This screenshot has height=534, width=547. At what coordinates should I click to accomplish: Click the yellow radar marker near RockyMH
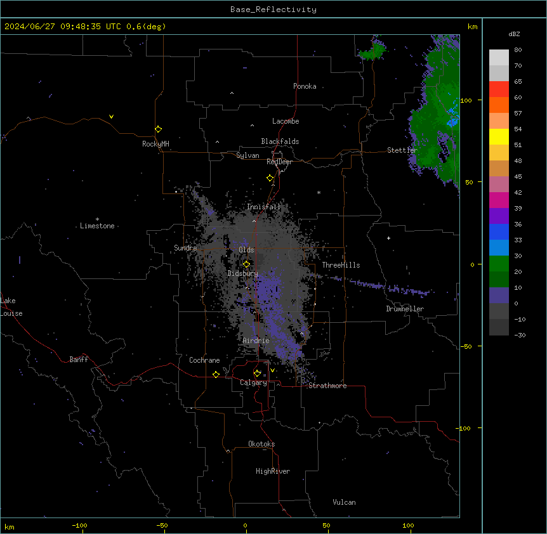pyautogui.click(x=158, y=129)
